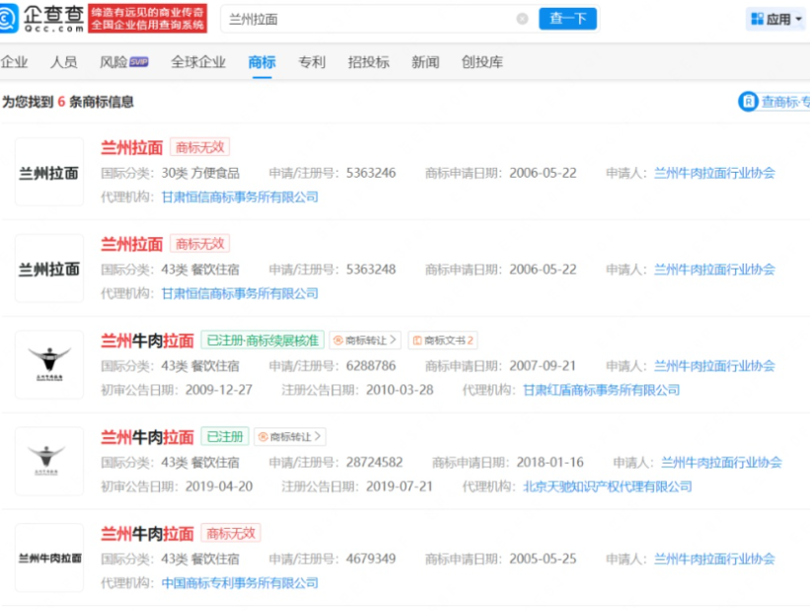The image size is (810, 611).
Task: Click 商标无效 tag on trademark 5363246
Action: click(200, 147)
